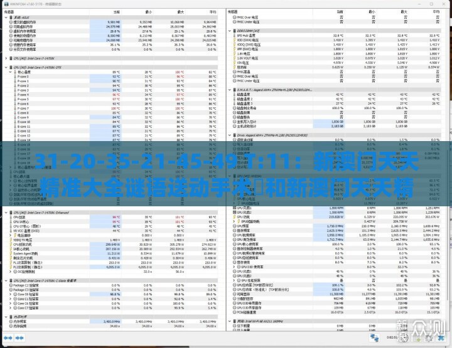
Task: Click the chip icon of Intel Wi-Fi 6E AX211
Action: click(x=234, y=321)
